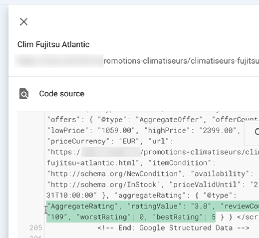The height and width of the screenshot is (238, 259).
Task: Click the End Google Structured Data comment
Action: (x=173, y=228)
